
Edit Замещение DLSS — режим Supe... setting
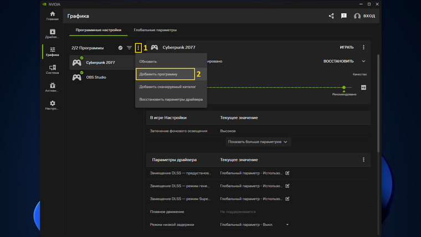coord(287,199)
